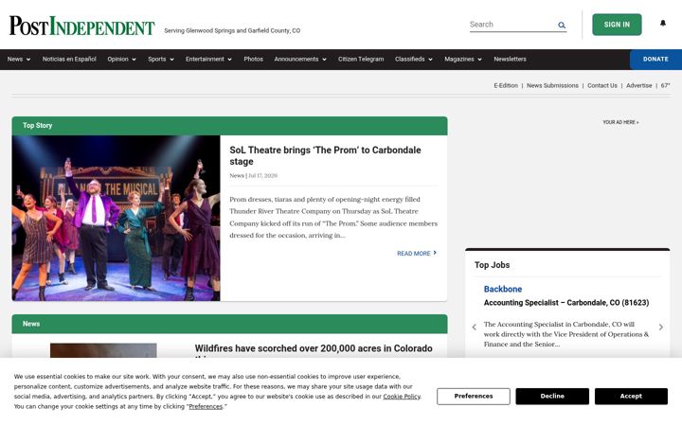Open the wildfires article thumbnail
682x426 pixels.
click(103, 350)
